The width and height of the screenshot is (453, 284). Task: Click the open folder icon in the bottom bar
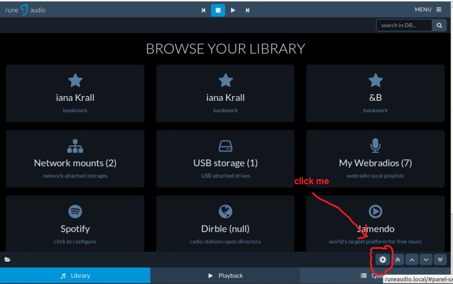7,260
